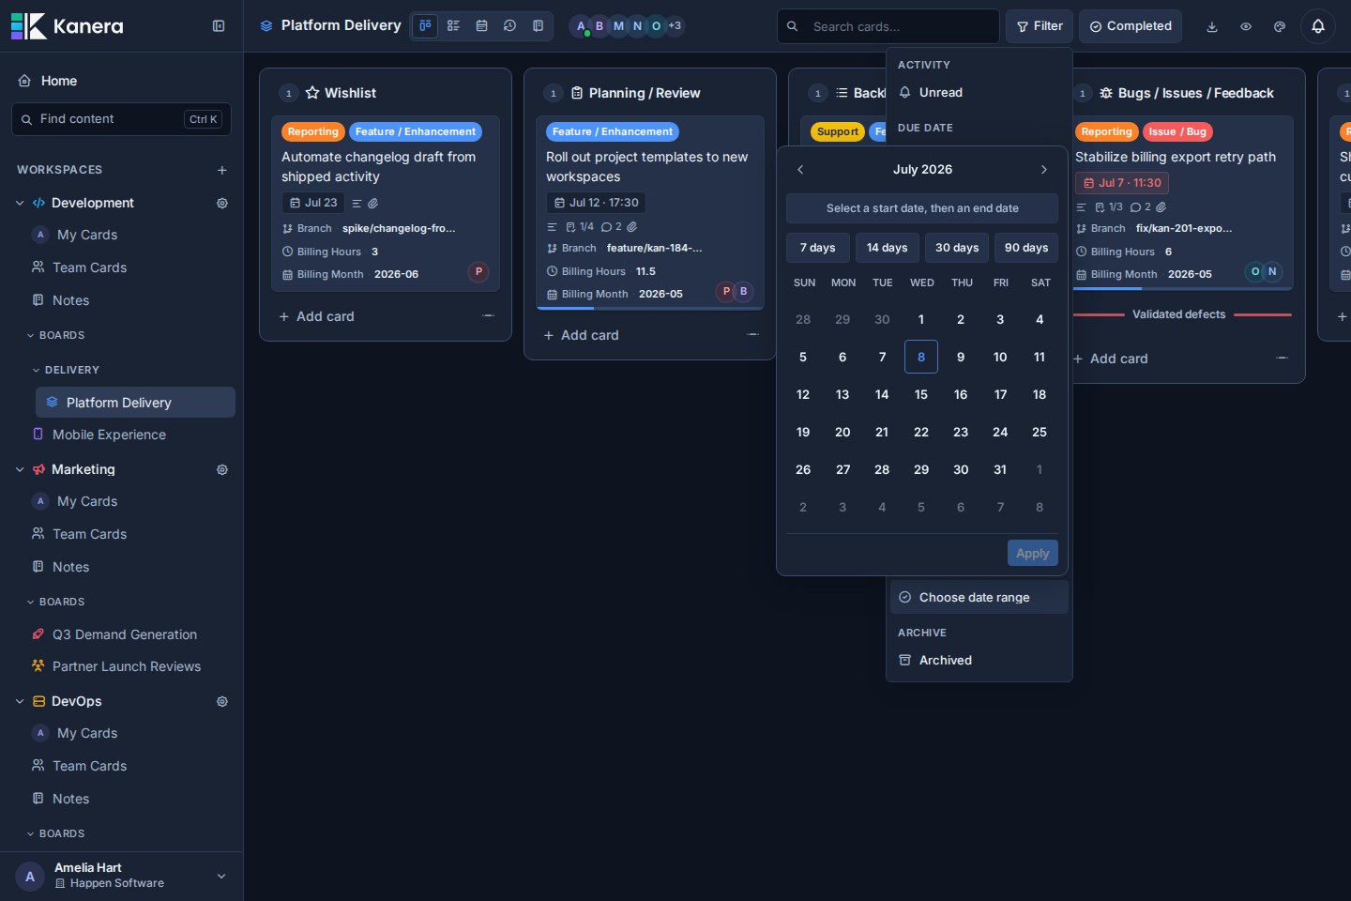This screenshot has width=1351, height=901.
Task: Click the Find content search box
Action: click(122, 119)
